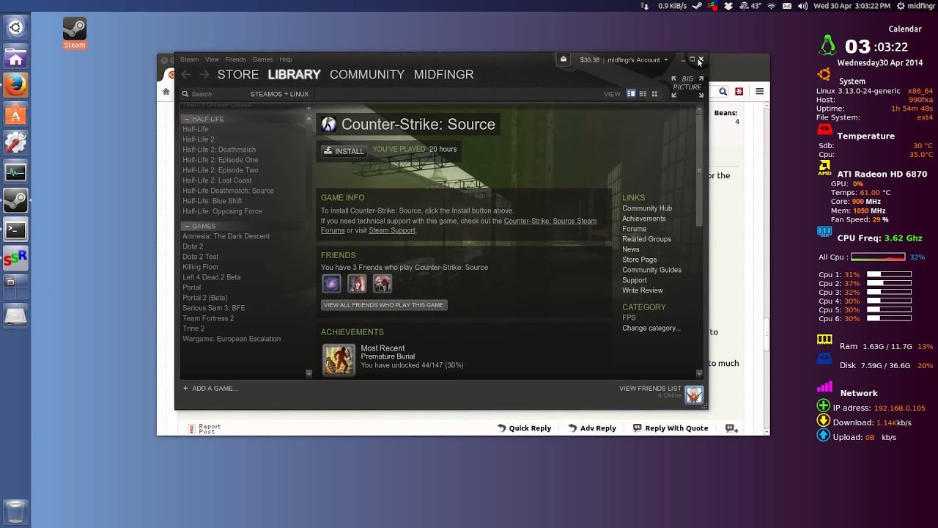938x528 pixels.
Task: Click the library search magnifier icon
Action: pos(185,94)
